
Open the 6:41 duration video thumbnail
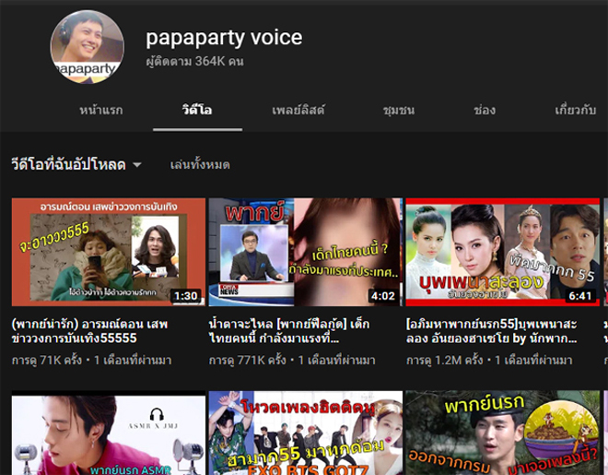pos(502,252)
